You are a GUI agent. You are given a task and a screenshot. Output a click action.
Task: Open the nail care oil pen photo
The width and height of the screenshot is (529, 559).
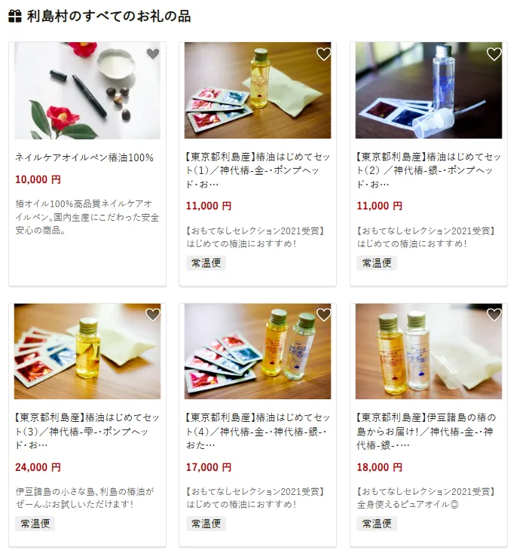click(87, 90)
